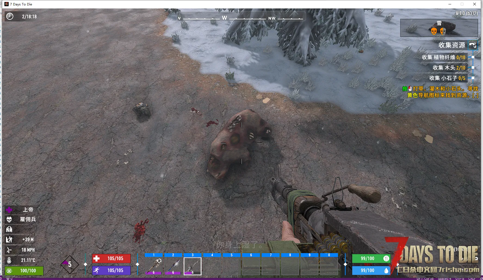This screenshot has height=280, width=483.
Task: Click the checkbox marker next to 小石子 objective
Action: tap(473, 78)
